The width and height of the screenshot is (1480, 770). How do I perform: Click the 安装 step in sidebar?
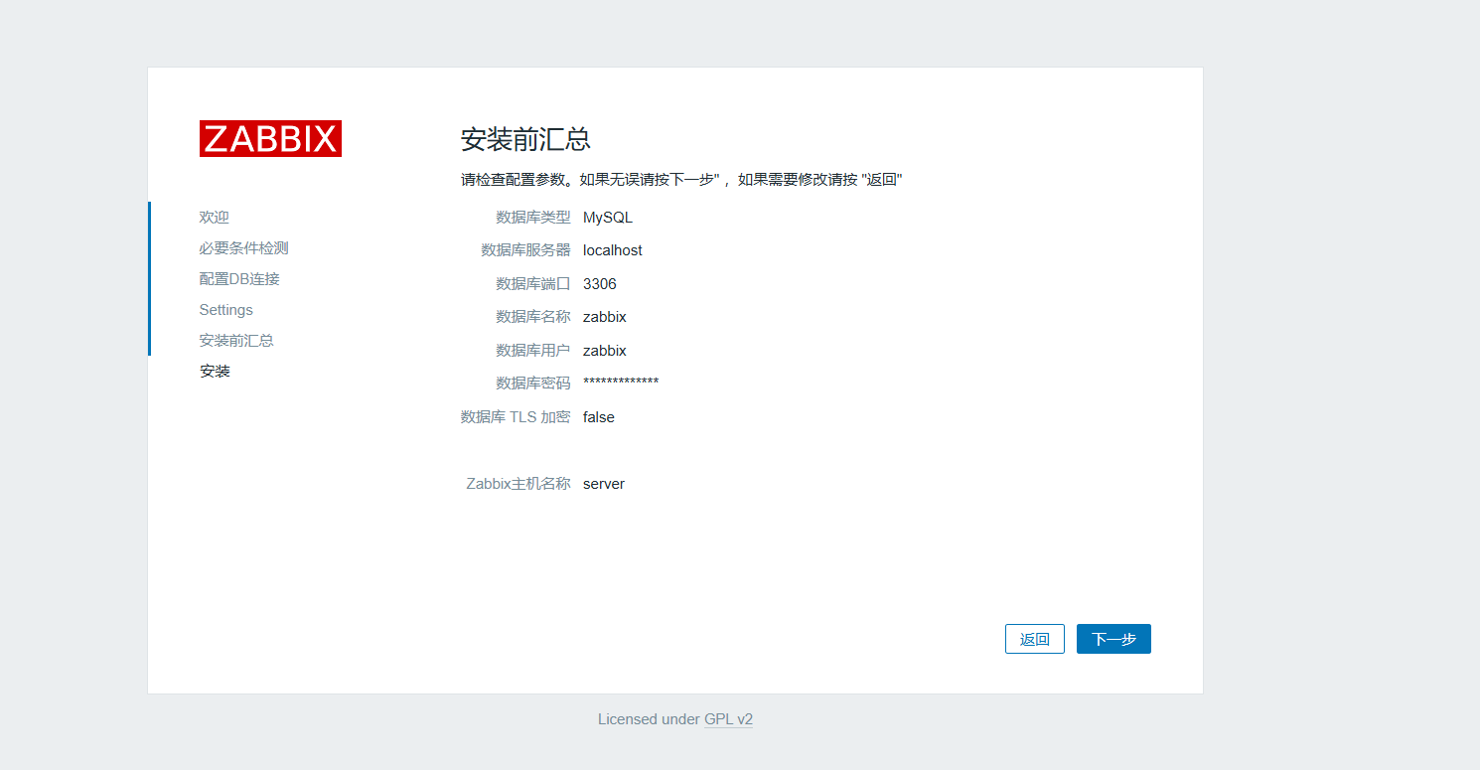pyautogui.click(x=215, y=372)
